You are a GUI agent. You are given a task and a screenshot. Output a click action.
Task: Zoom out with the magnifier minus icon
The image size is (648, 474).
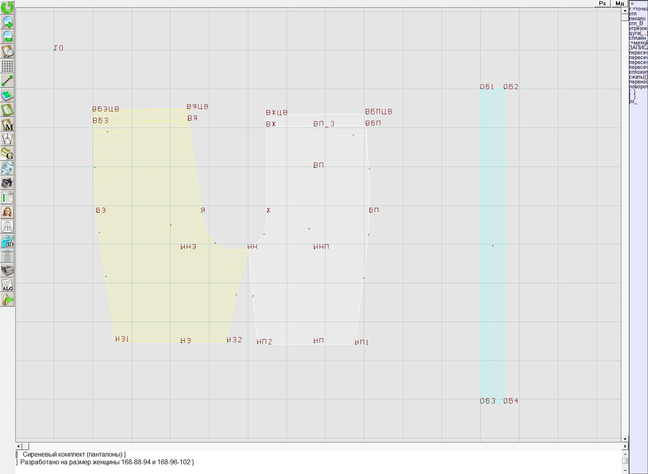click(x=7, y=36)
